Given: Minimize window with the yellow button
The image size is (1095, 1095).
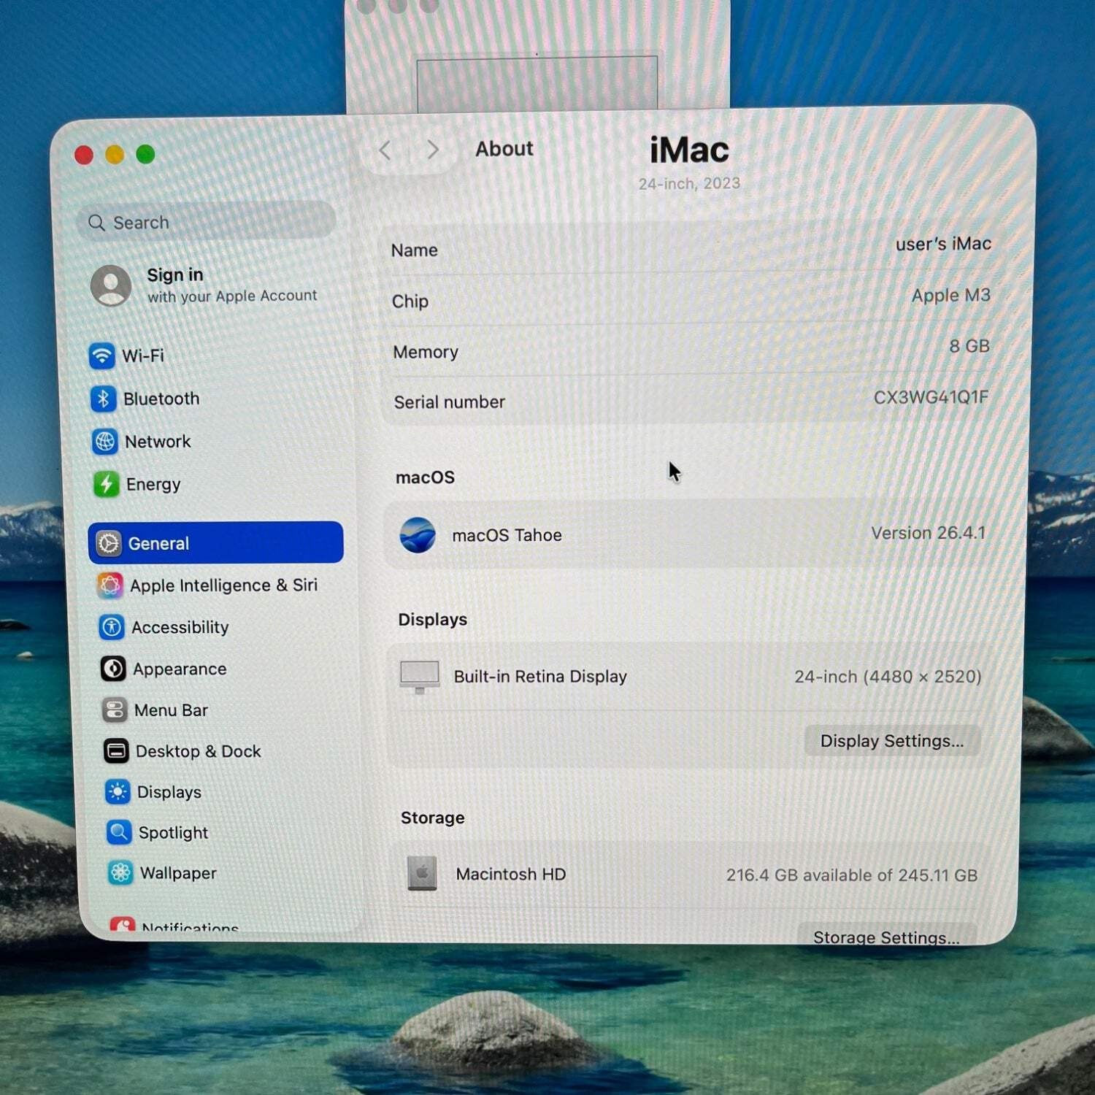Looking at the screenshot, I should pos(115,155).
